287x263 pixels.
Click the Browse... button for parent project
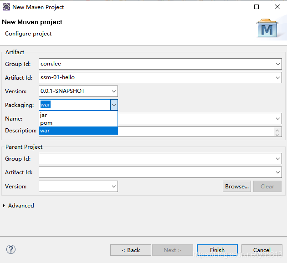(237, 186)
